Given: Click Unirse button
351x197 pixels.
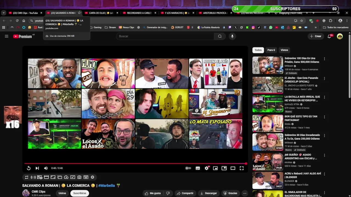Looking at the screenshot, I should 62,193.
